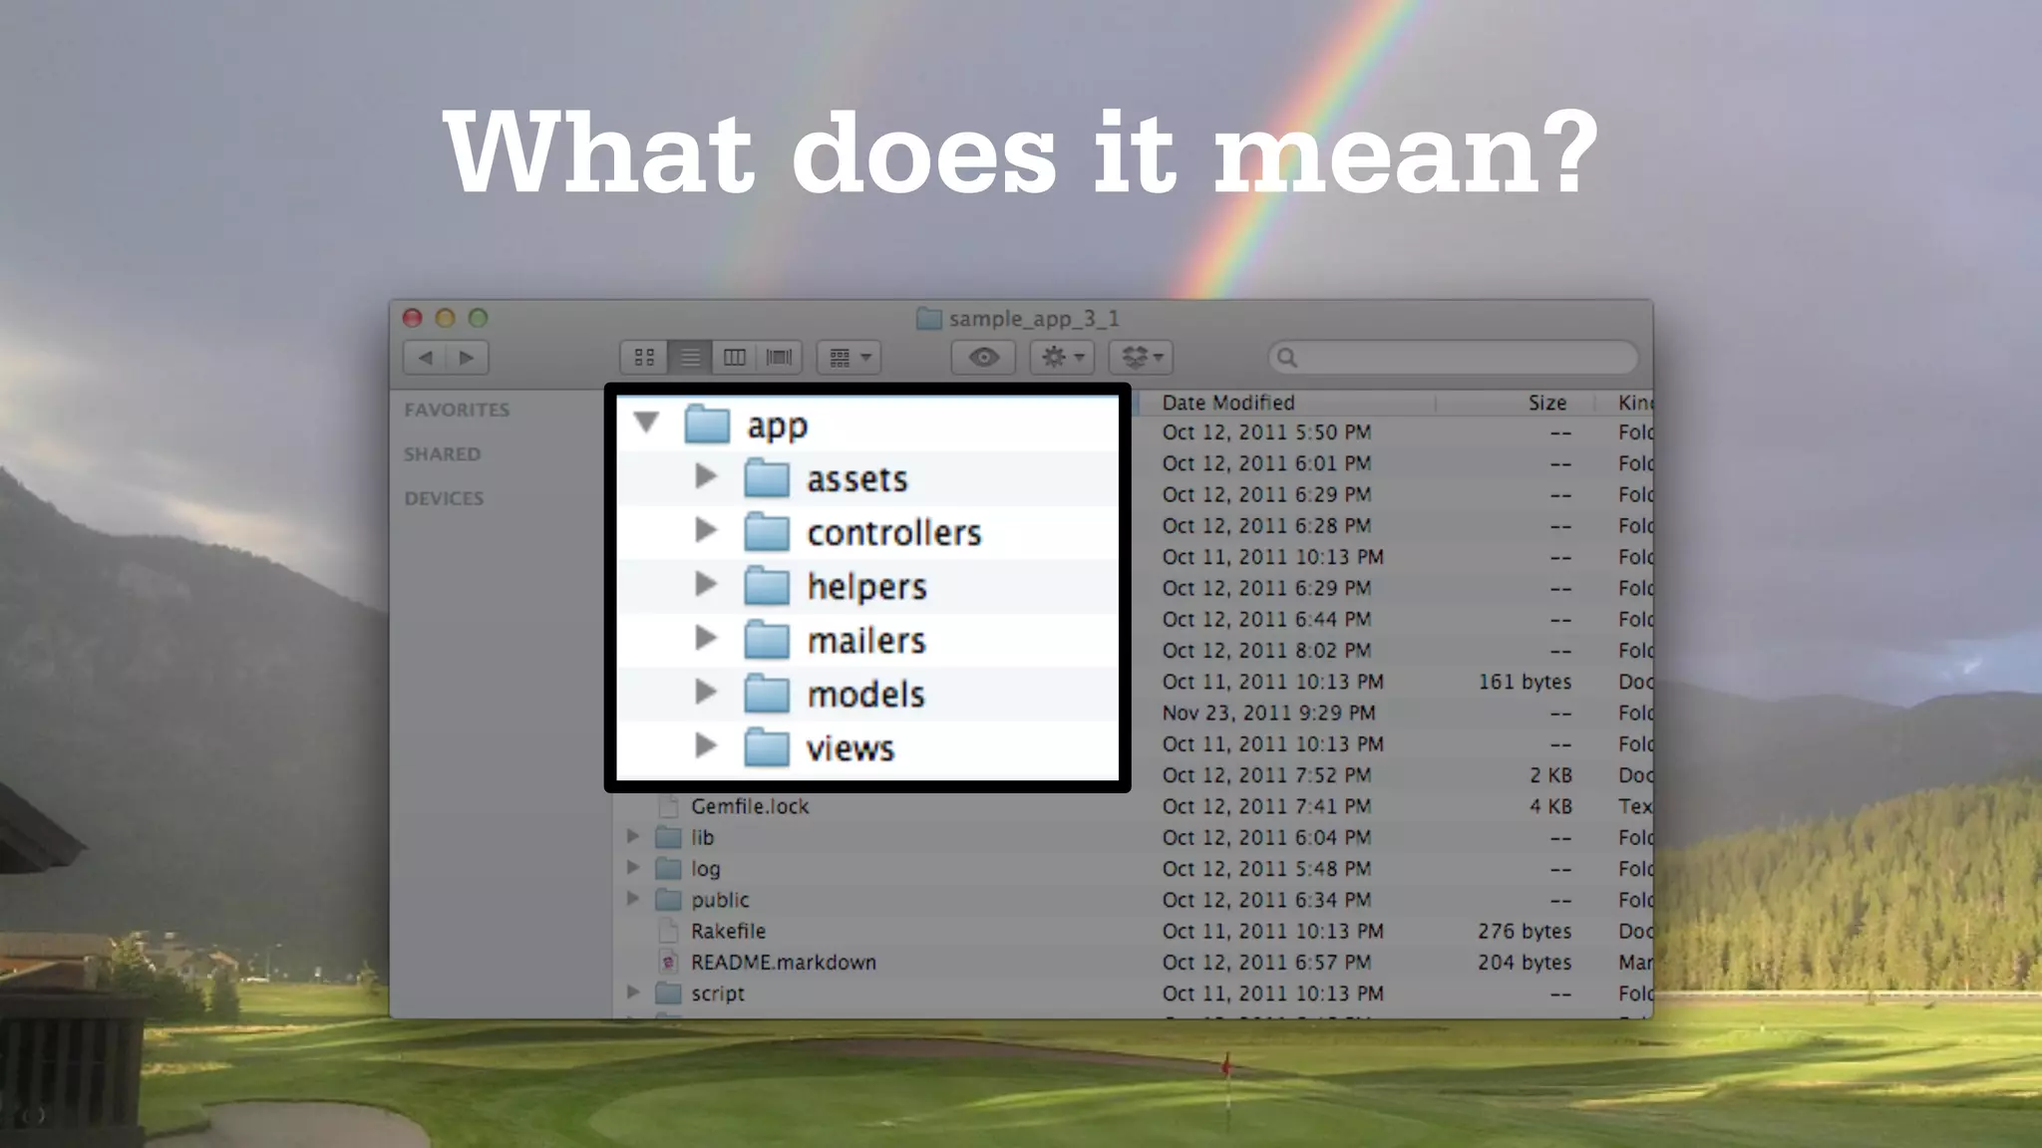Click the Quick Look eye button

(983, 357)
